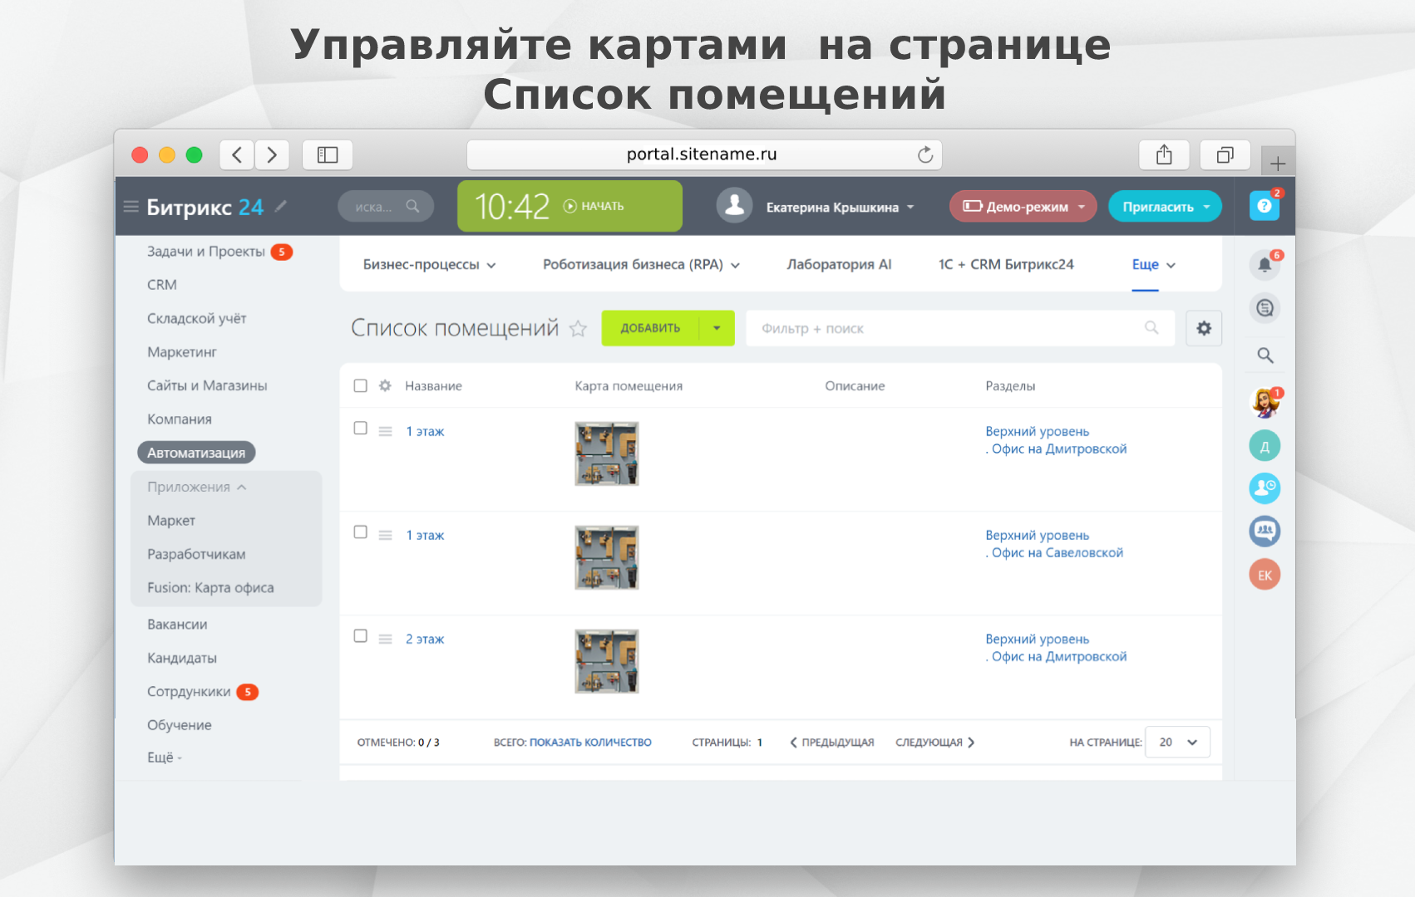Image resolution: width=1415 pixels, height=897 pixels.
Task: Mark Список помещений as favorite star
Action: tap(578, 329)
